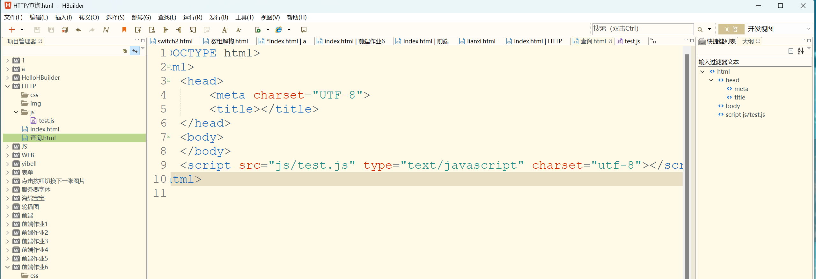Click the 问答 button
The height and width of the screenshot is (279, 816).
coord(731,29)
